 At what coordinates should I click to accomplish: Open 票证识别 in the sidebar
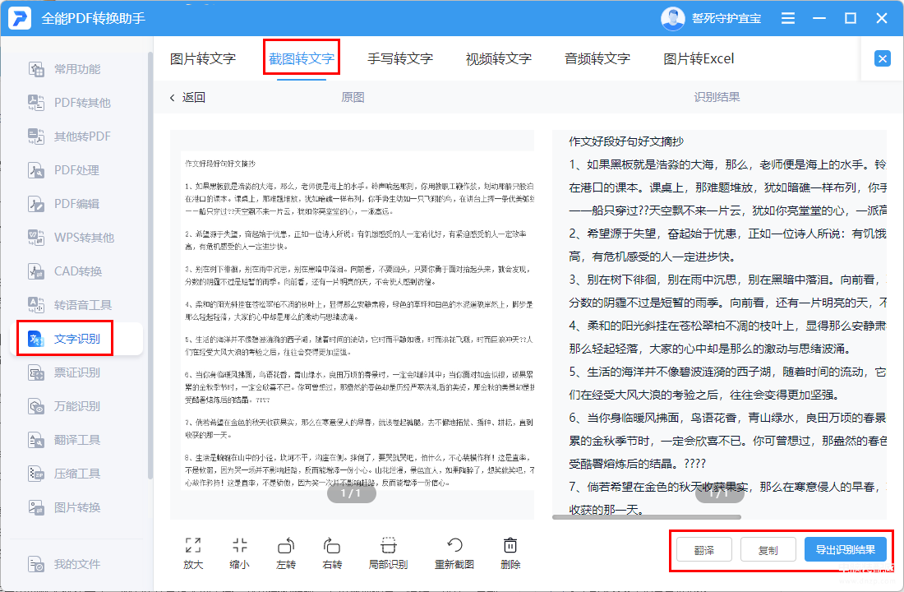click(65, 372)
